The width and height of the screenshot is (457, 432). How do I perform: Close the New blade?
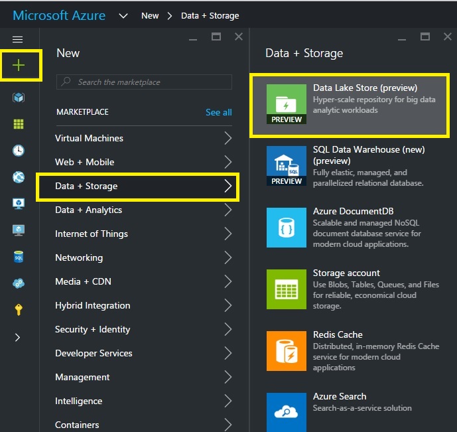[239, 36]
